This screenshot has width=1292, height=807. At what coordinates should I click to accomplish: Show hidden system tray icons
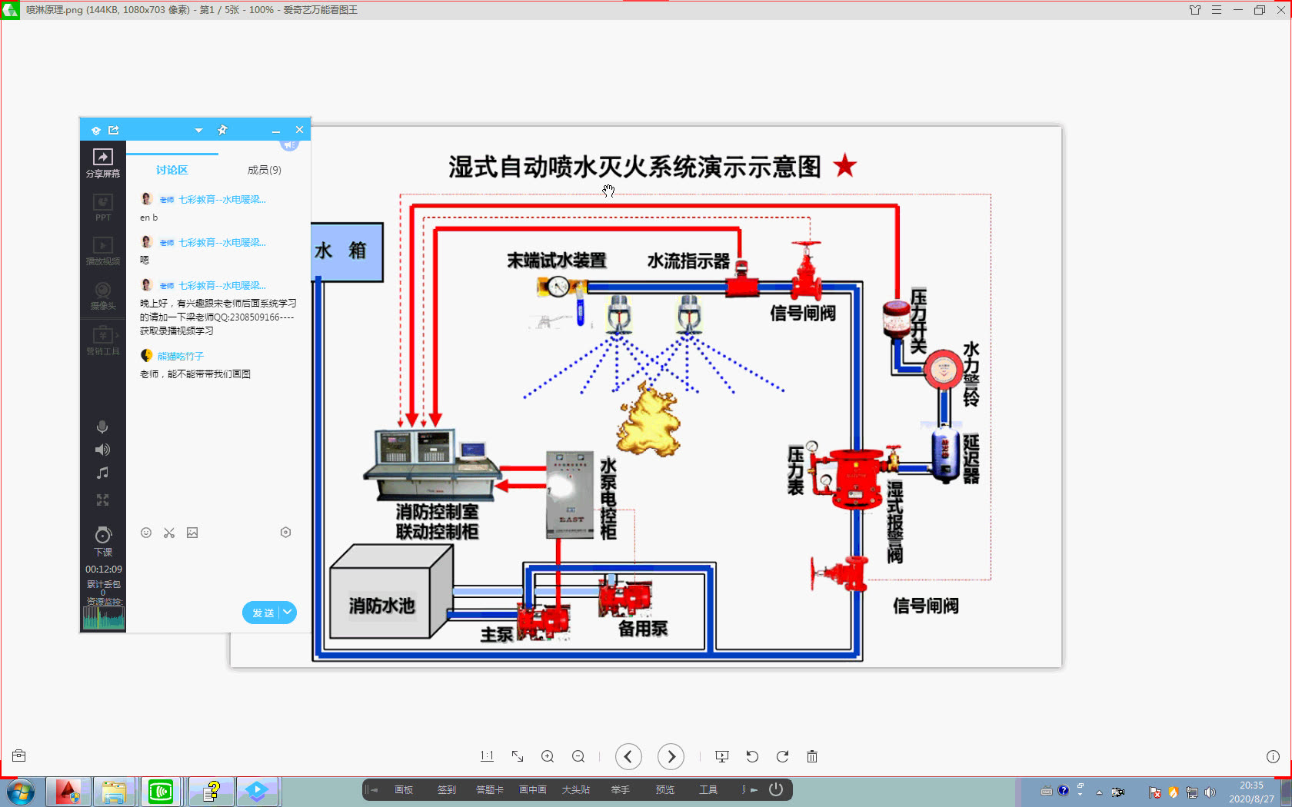click(x=1099, y=792)
